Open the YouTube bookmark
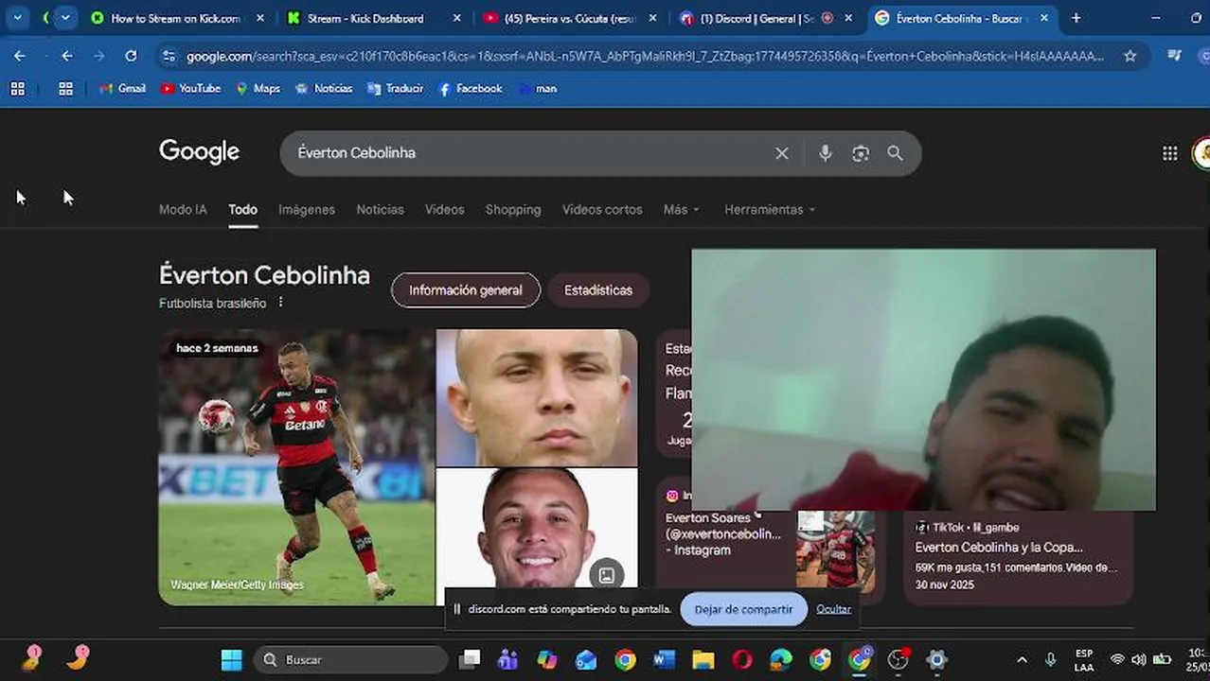Viewport: 1210px width, 681px height. [x=190, y=88]
